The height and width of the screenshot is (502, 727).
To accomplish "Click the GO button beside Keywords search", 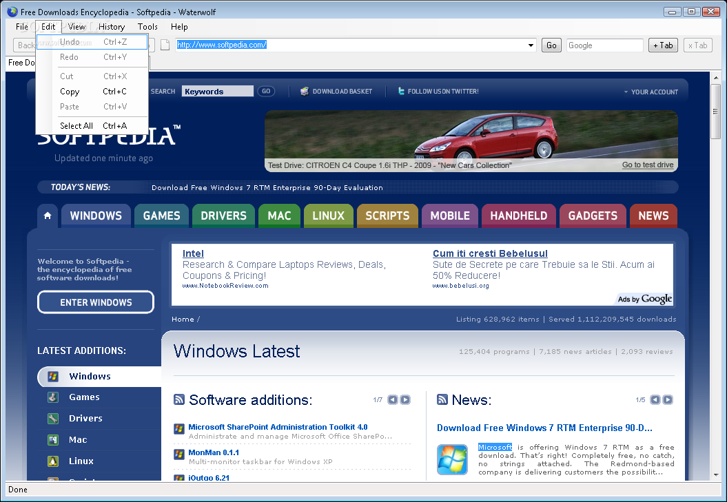I will [x=266, y=92].
